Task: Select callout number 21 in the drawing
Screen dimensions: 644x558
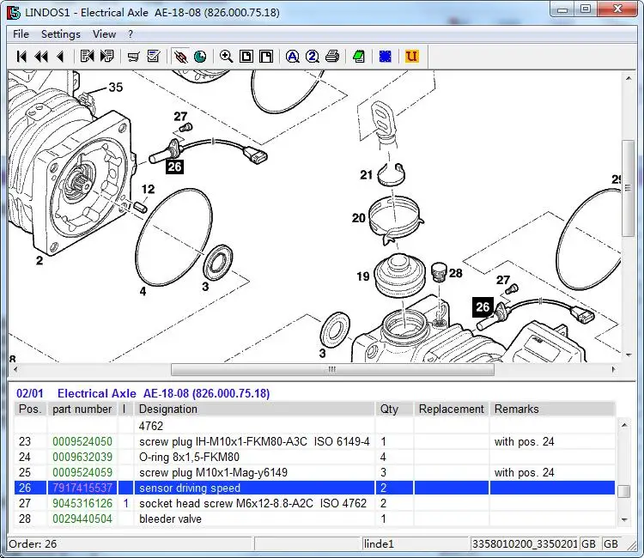Action: click(x=366, y=175)
